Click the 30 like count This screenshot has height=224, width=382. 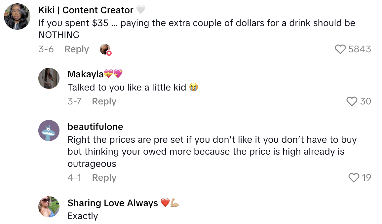[x=365, y=101]
